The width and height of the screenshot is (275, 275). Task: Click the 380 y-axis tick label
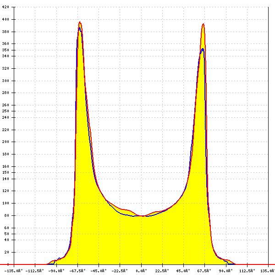pos(5,32)
